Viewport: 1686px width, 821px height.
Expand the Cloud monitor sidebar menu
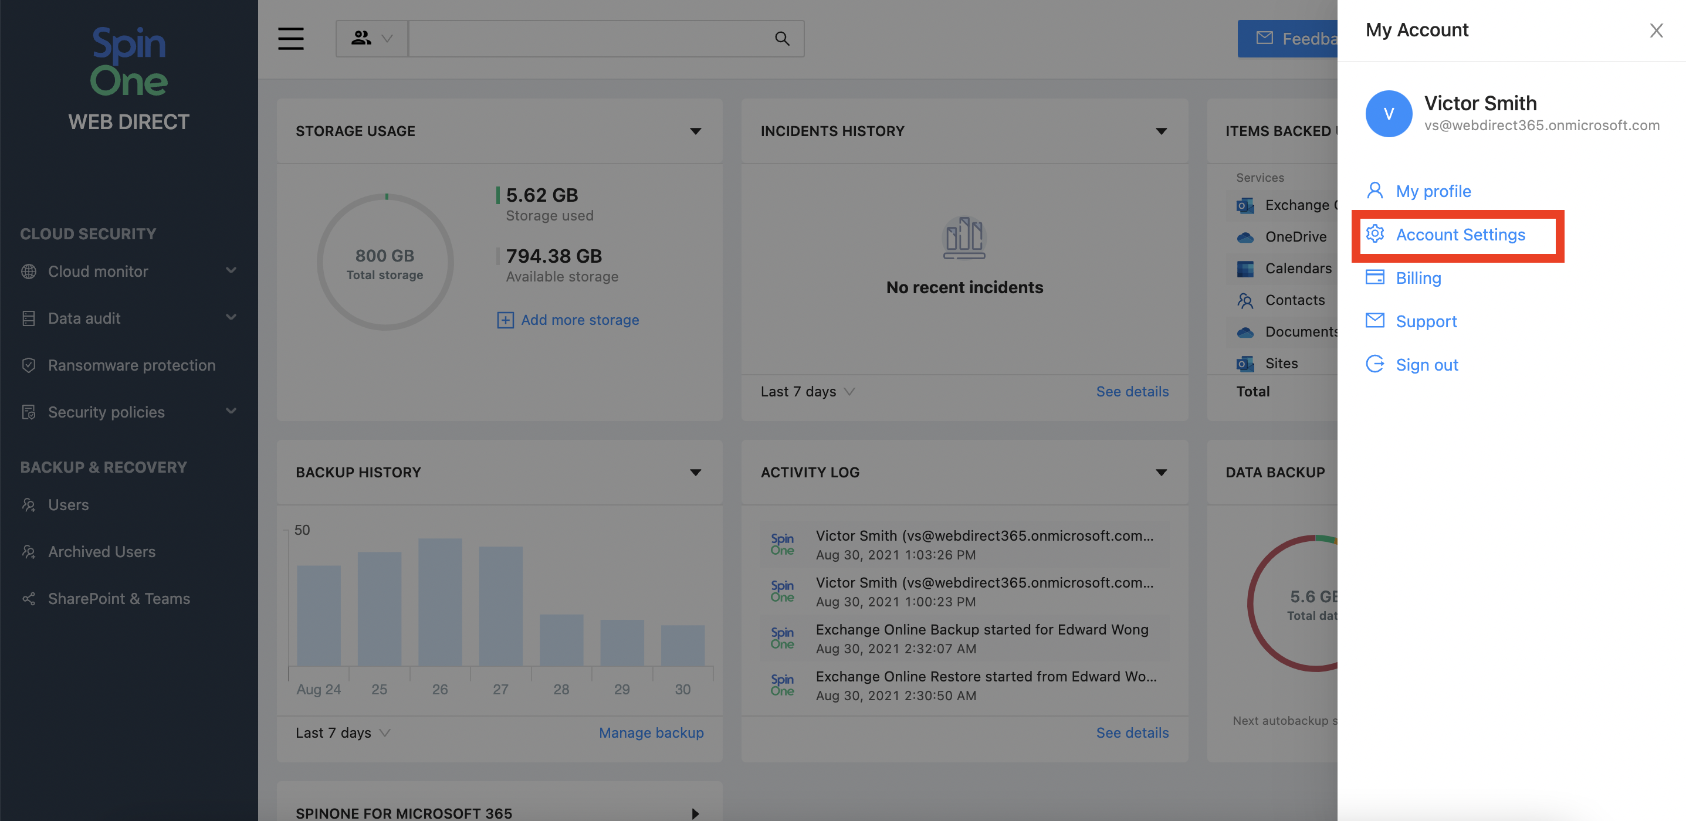tap(230, 271)
